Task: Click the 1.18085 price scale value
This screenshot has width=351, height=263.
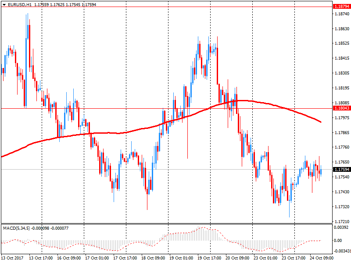Action: tap(342, 103)
